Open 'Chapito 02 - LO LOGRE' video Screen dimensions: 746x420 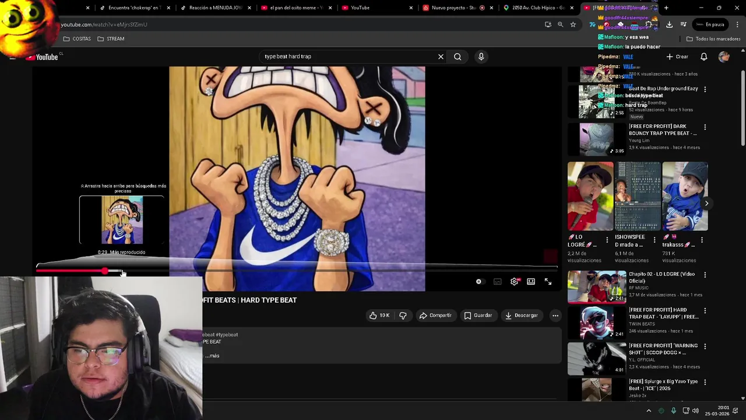click(x=597, y=286)
